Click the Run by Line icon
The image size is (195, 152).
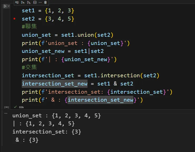coord(17,2)
